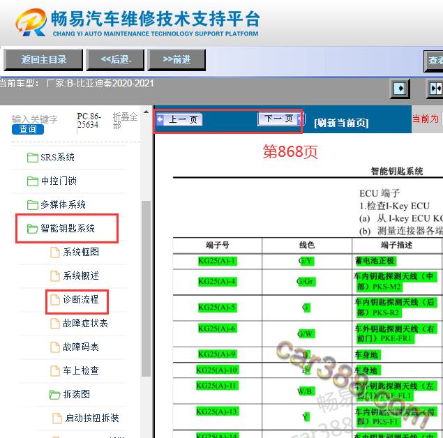Click the page icon beside 系统概述
The width and height of the screenshot is (443, 438).
pyautogui.click(x=55, y=276)
